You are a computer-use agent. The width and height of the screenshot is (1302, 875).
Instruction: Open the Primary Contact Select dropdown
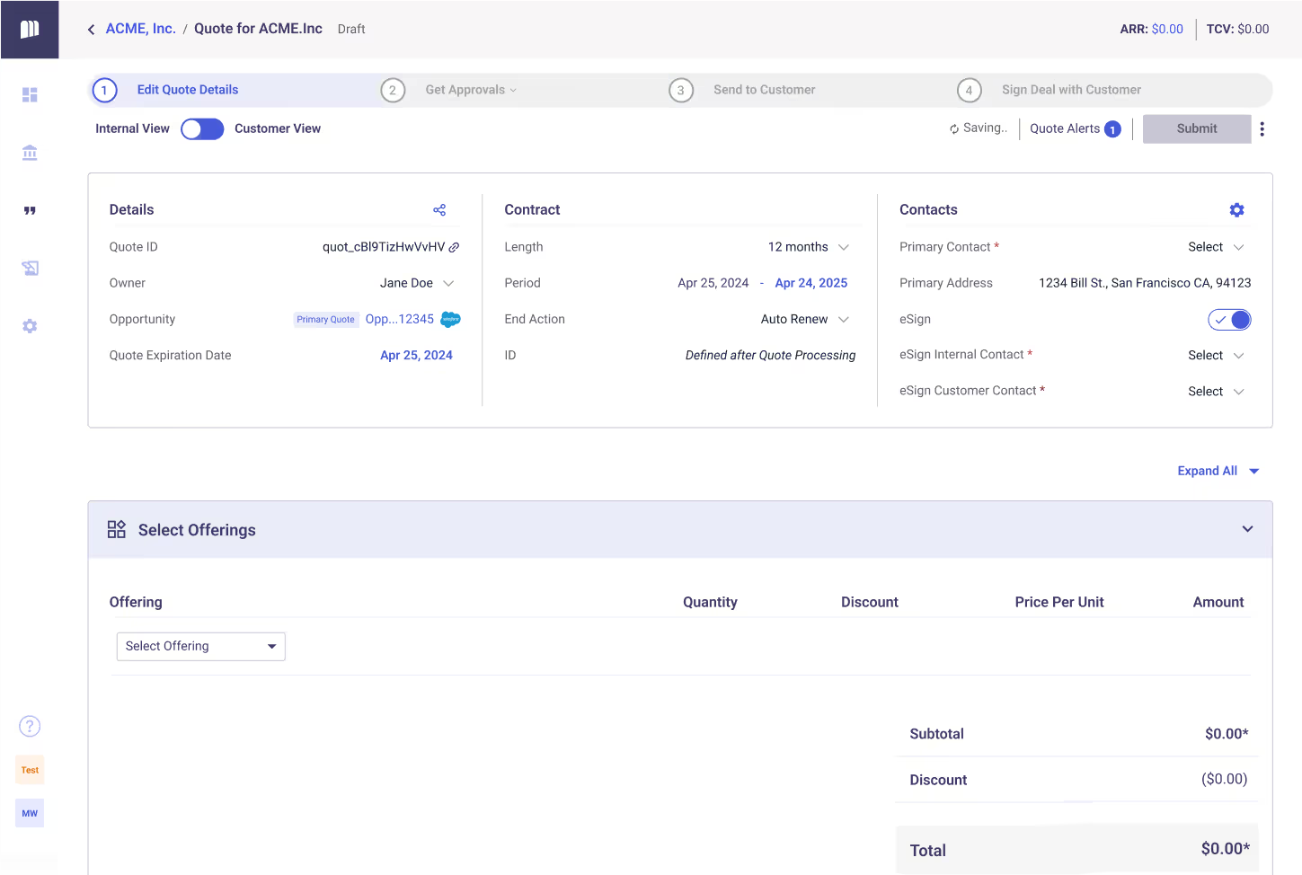[1216, 247]
